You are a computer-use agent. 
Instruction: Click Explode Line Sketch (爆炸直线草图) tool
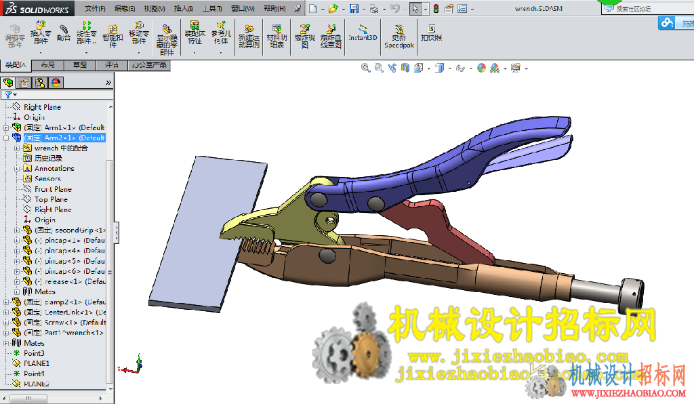[x=331, y=37]
